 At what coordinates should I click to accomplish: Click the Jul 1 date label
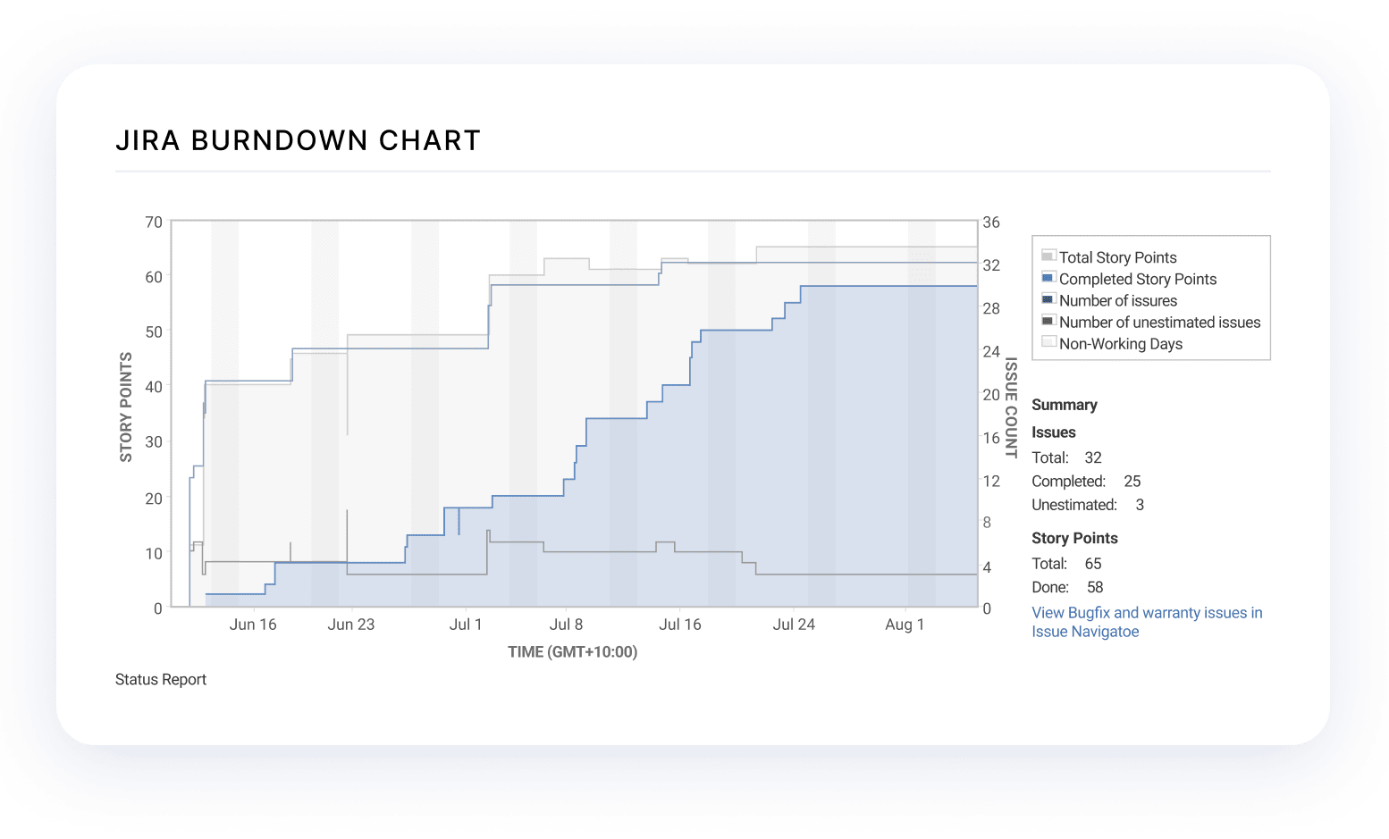tap(466, 625)
